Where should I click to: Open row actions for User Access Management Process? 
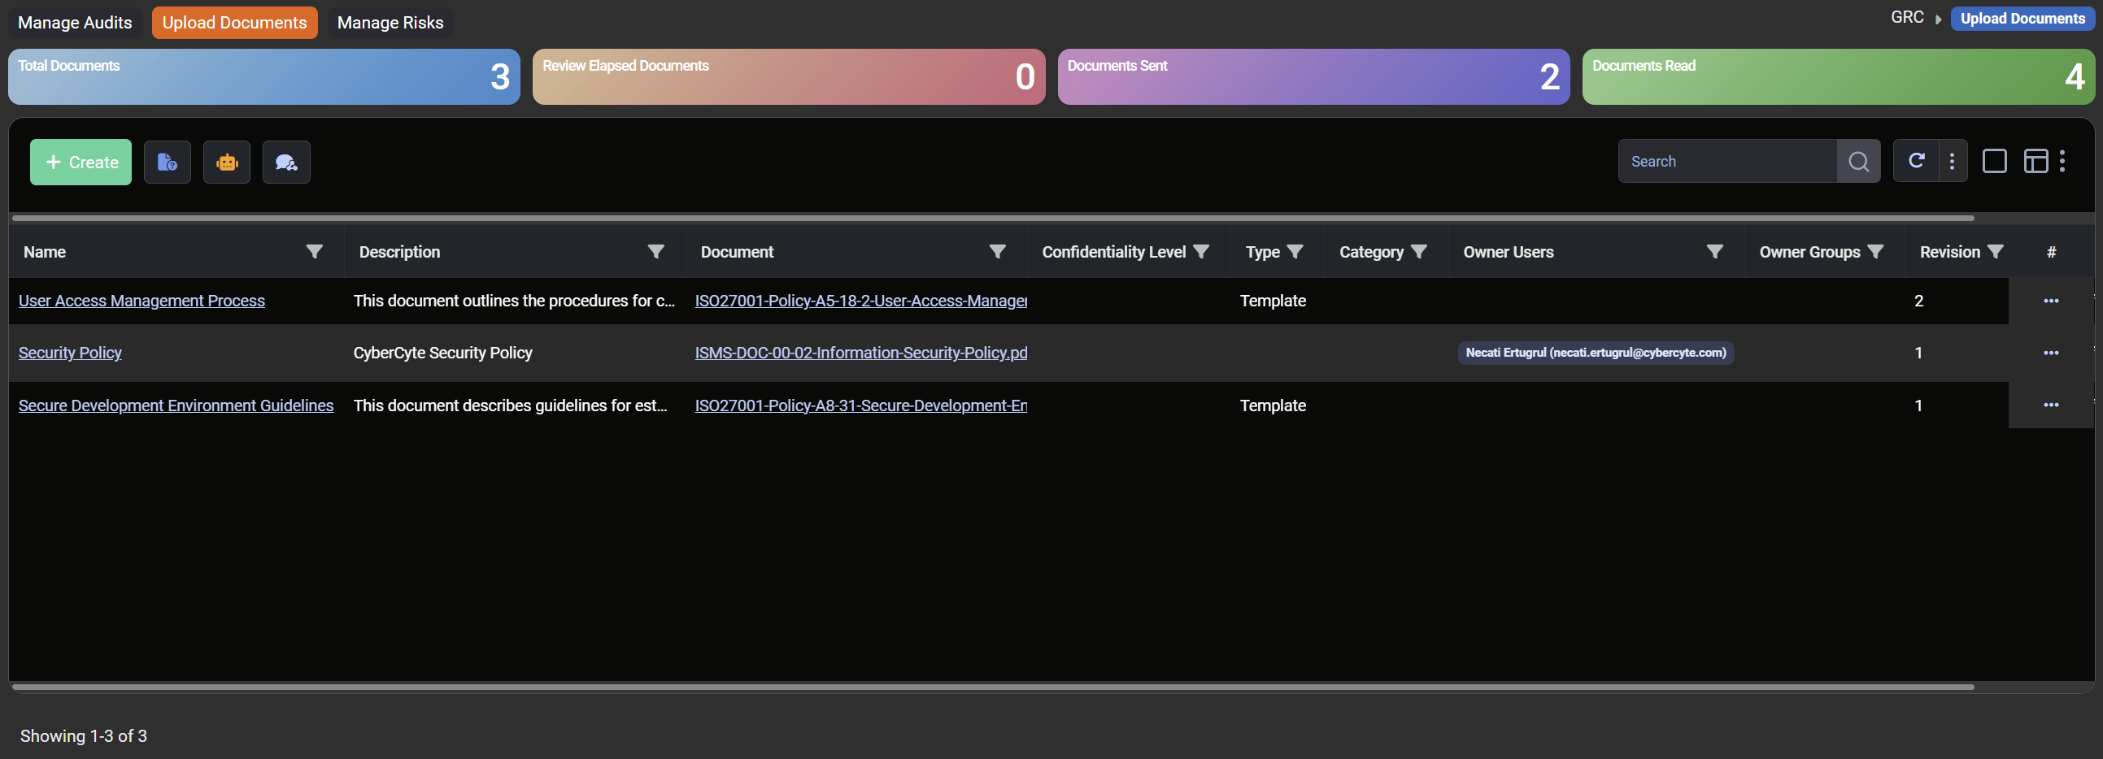point(2051,301)
